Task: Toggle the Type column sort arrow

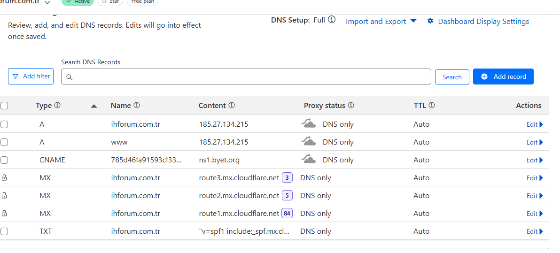Action: pos(94,106)
